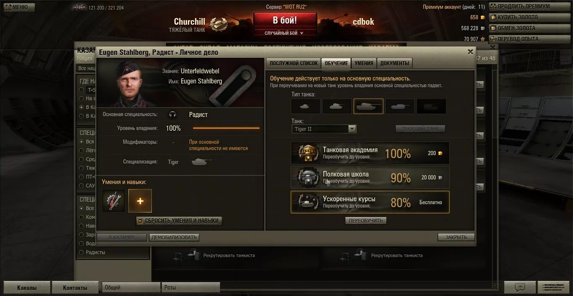
Task: Open the Все нации nation dropdown
Action: (x=86, y=68)
